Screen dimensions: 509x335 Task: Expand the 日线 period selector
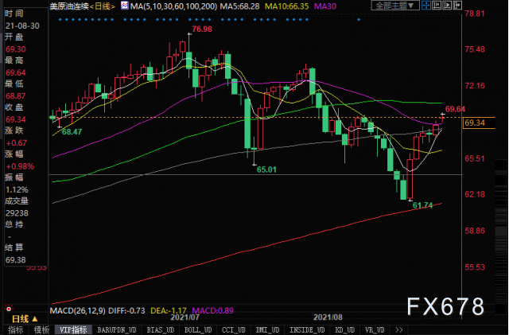tap(25, 319)
